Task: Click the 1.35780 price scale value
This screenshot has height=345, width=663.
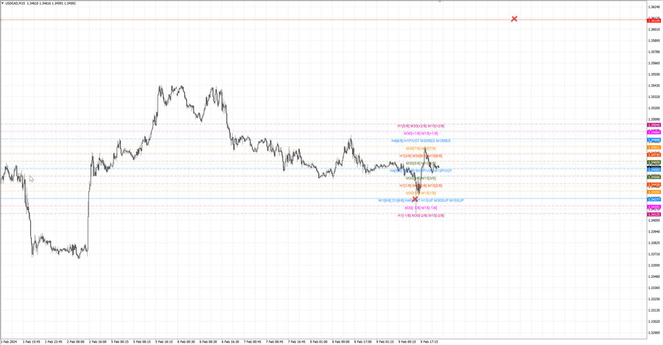Action: (x=653, y=52)
